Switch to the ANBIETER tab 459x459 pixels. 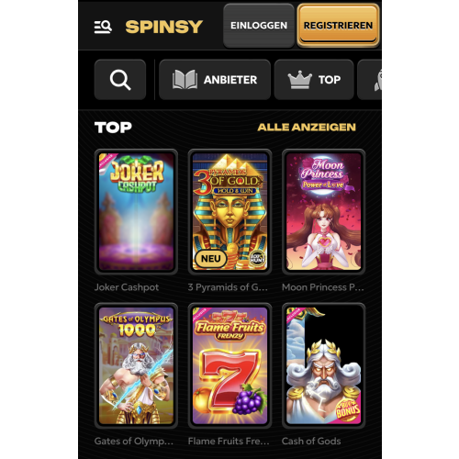pyautogui.click(x=215, y=80)
